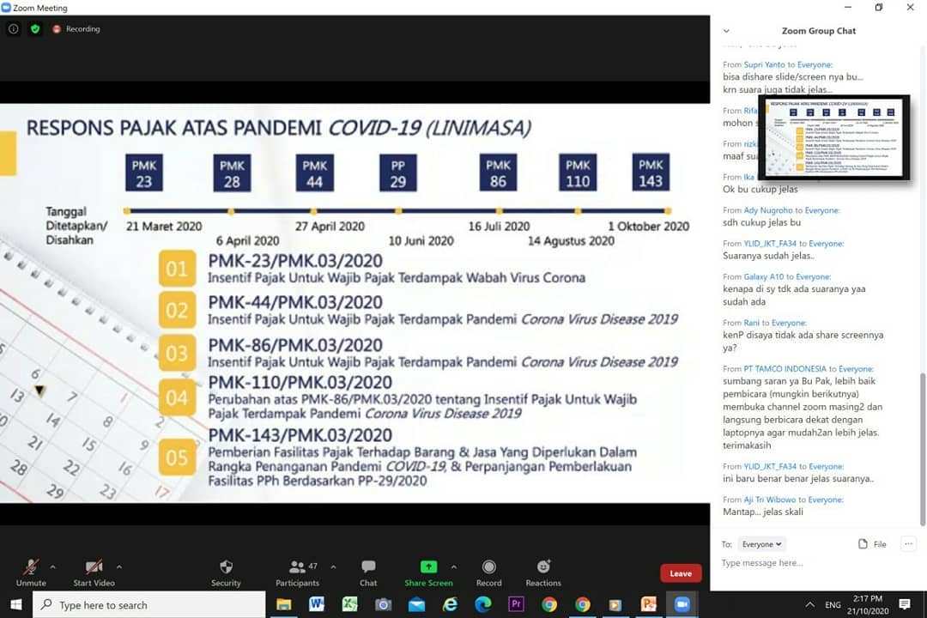
Task: Open the chat more options ellipsis
Action: point(908,543)
